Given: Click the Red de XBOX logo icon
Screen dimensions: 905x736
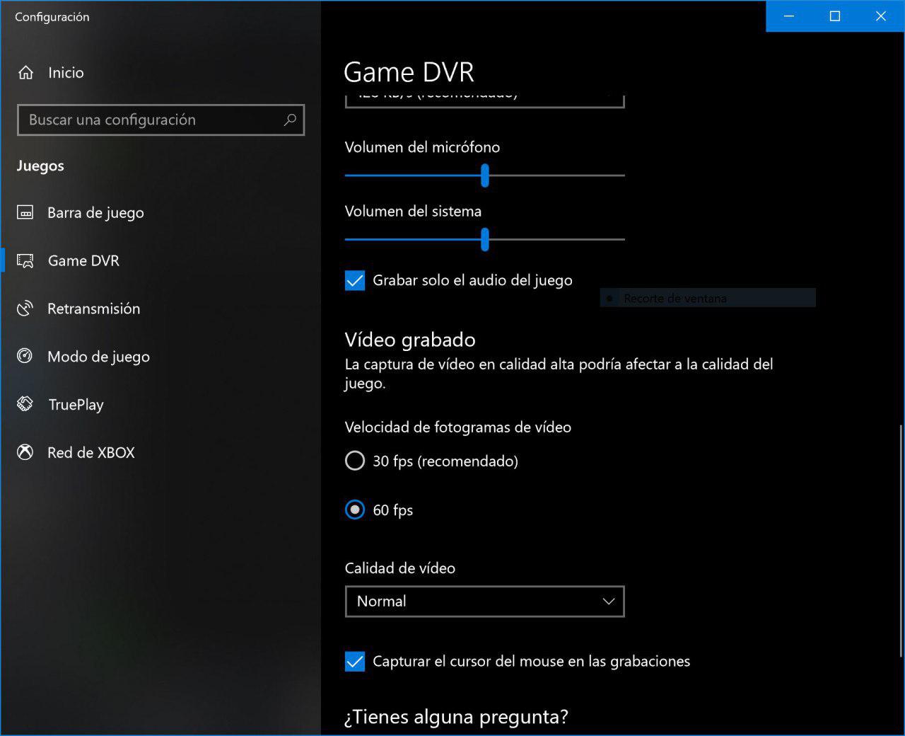Looking at the screenshot, I should (x=25, y=452).
